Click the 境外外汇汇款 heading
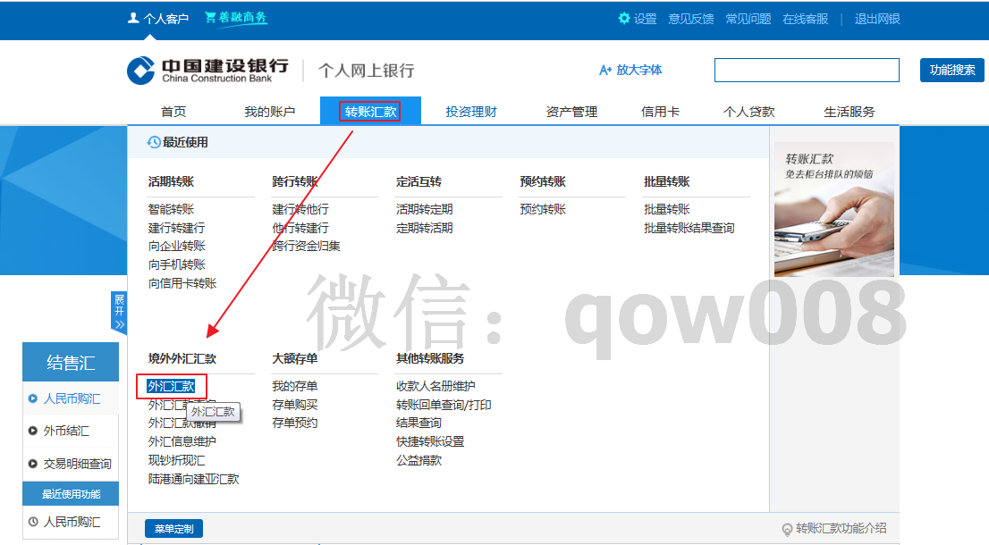Image resolution: width=989 pixels, height=545 pixels. click(x=182, y=358)
